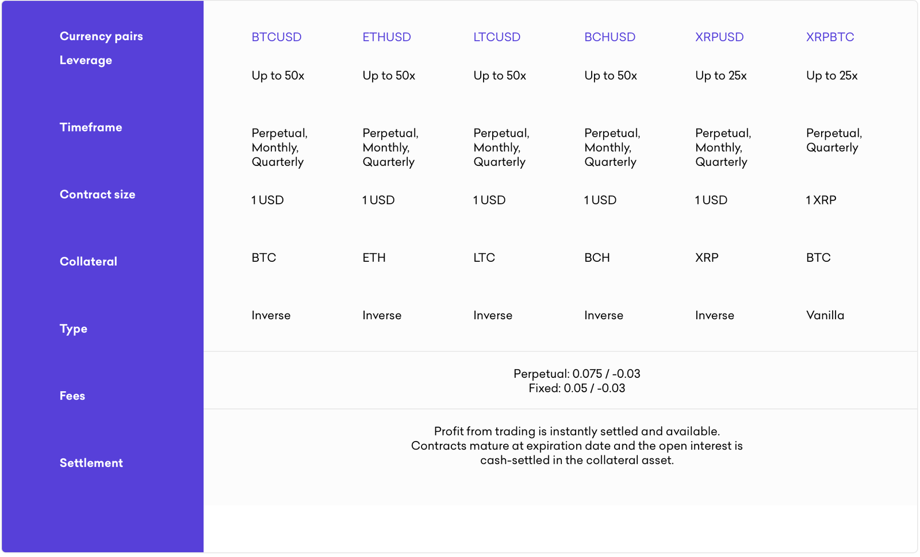Click the Contract size row label

coord(98,195)
